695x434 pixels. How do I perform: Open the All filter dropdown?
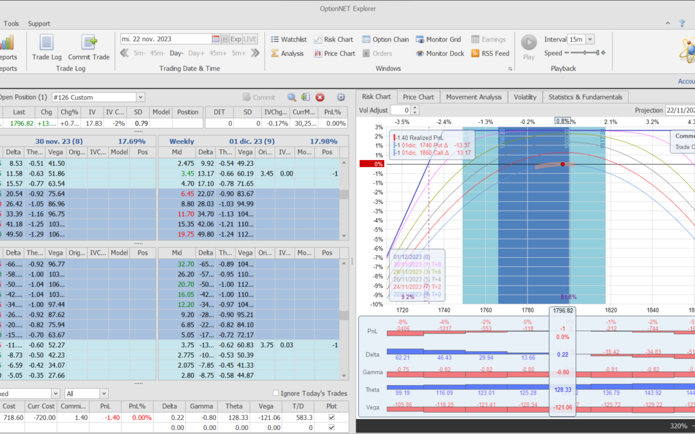104,393
